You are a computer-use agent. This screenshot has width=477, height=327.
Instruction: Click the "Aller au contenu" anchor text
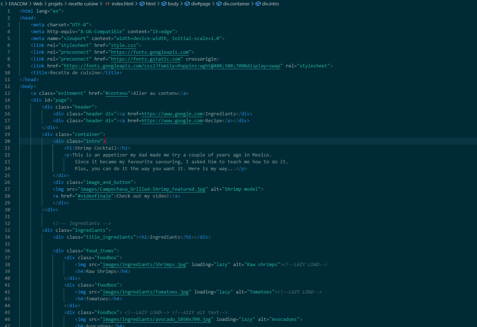pyautogui.click(x=155, y=93)
